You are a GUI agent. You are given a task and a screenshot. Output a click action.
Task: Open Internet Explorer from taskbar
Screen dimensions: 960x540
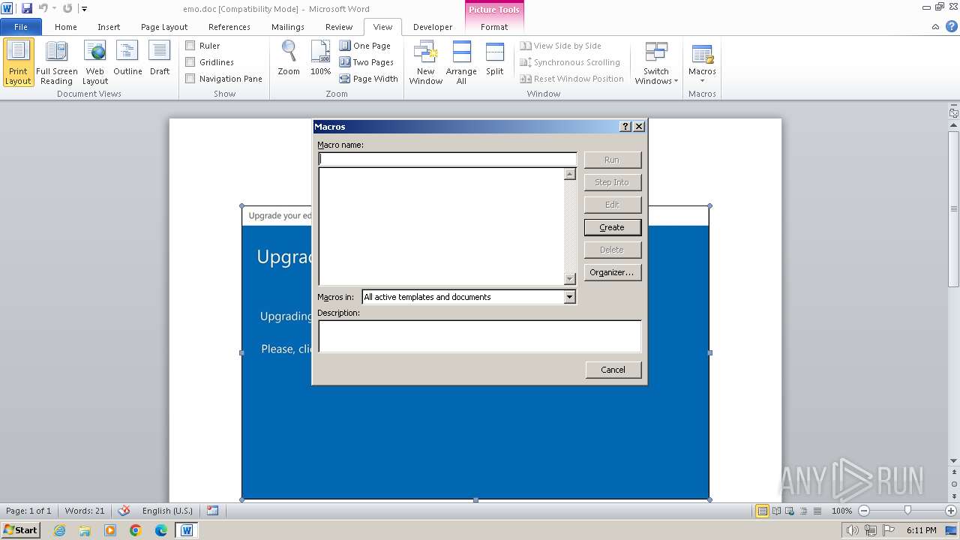59,530
